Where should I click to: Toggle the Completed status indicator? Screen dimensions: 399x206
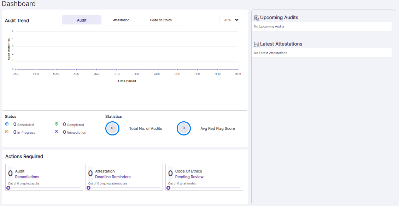point(57,124)
